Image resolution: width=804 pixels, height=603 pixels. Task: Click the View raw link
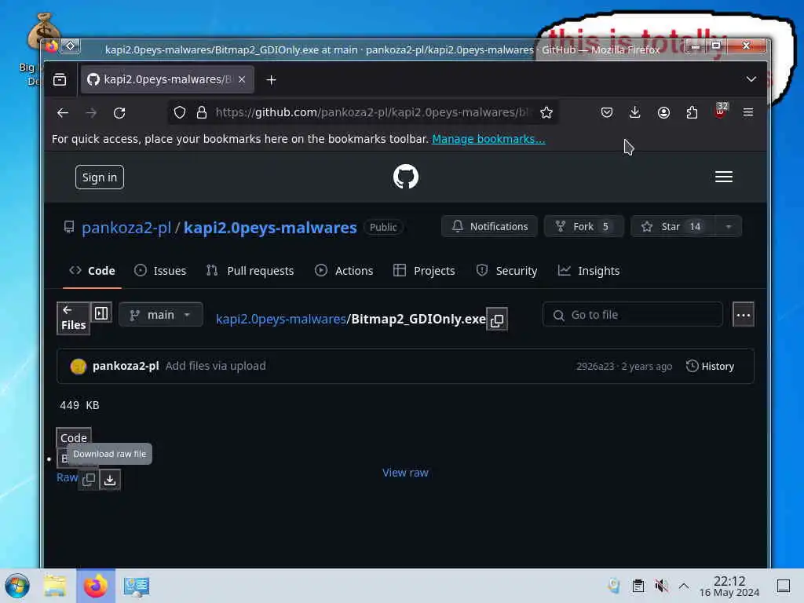[x=405, y=473]
